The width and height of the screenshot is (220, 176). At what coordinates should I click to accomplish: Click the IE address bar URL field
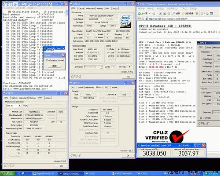182,19
